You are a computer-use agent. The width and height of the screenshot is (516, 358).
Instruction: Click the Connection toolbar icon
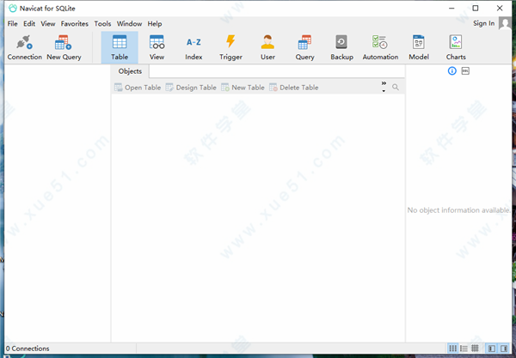(24, 46)
